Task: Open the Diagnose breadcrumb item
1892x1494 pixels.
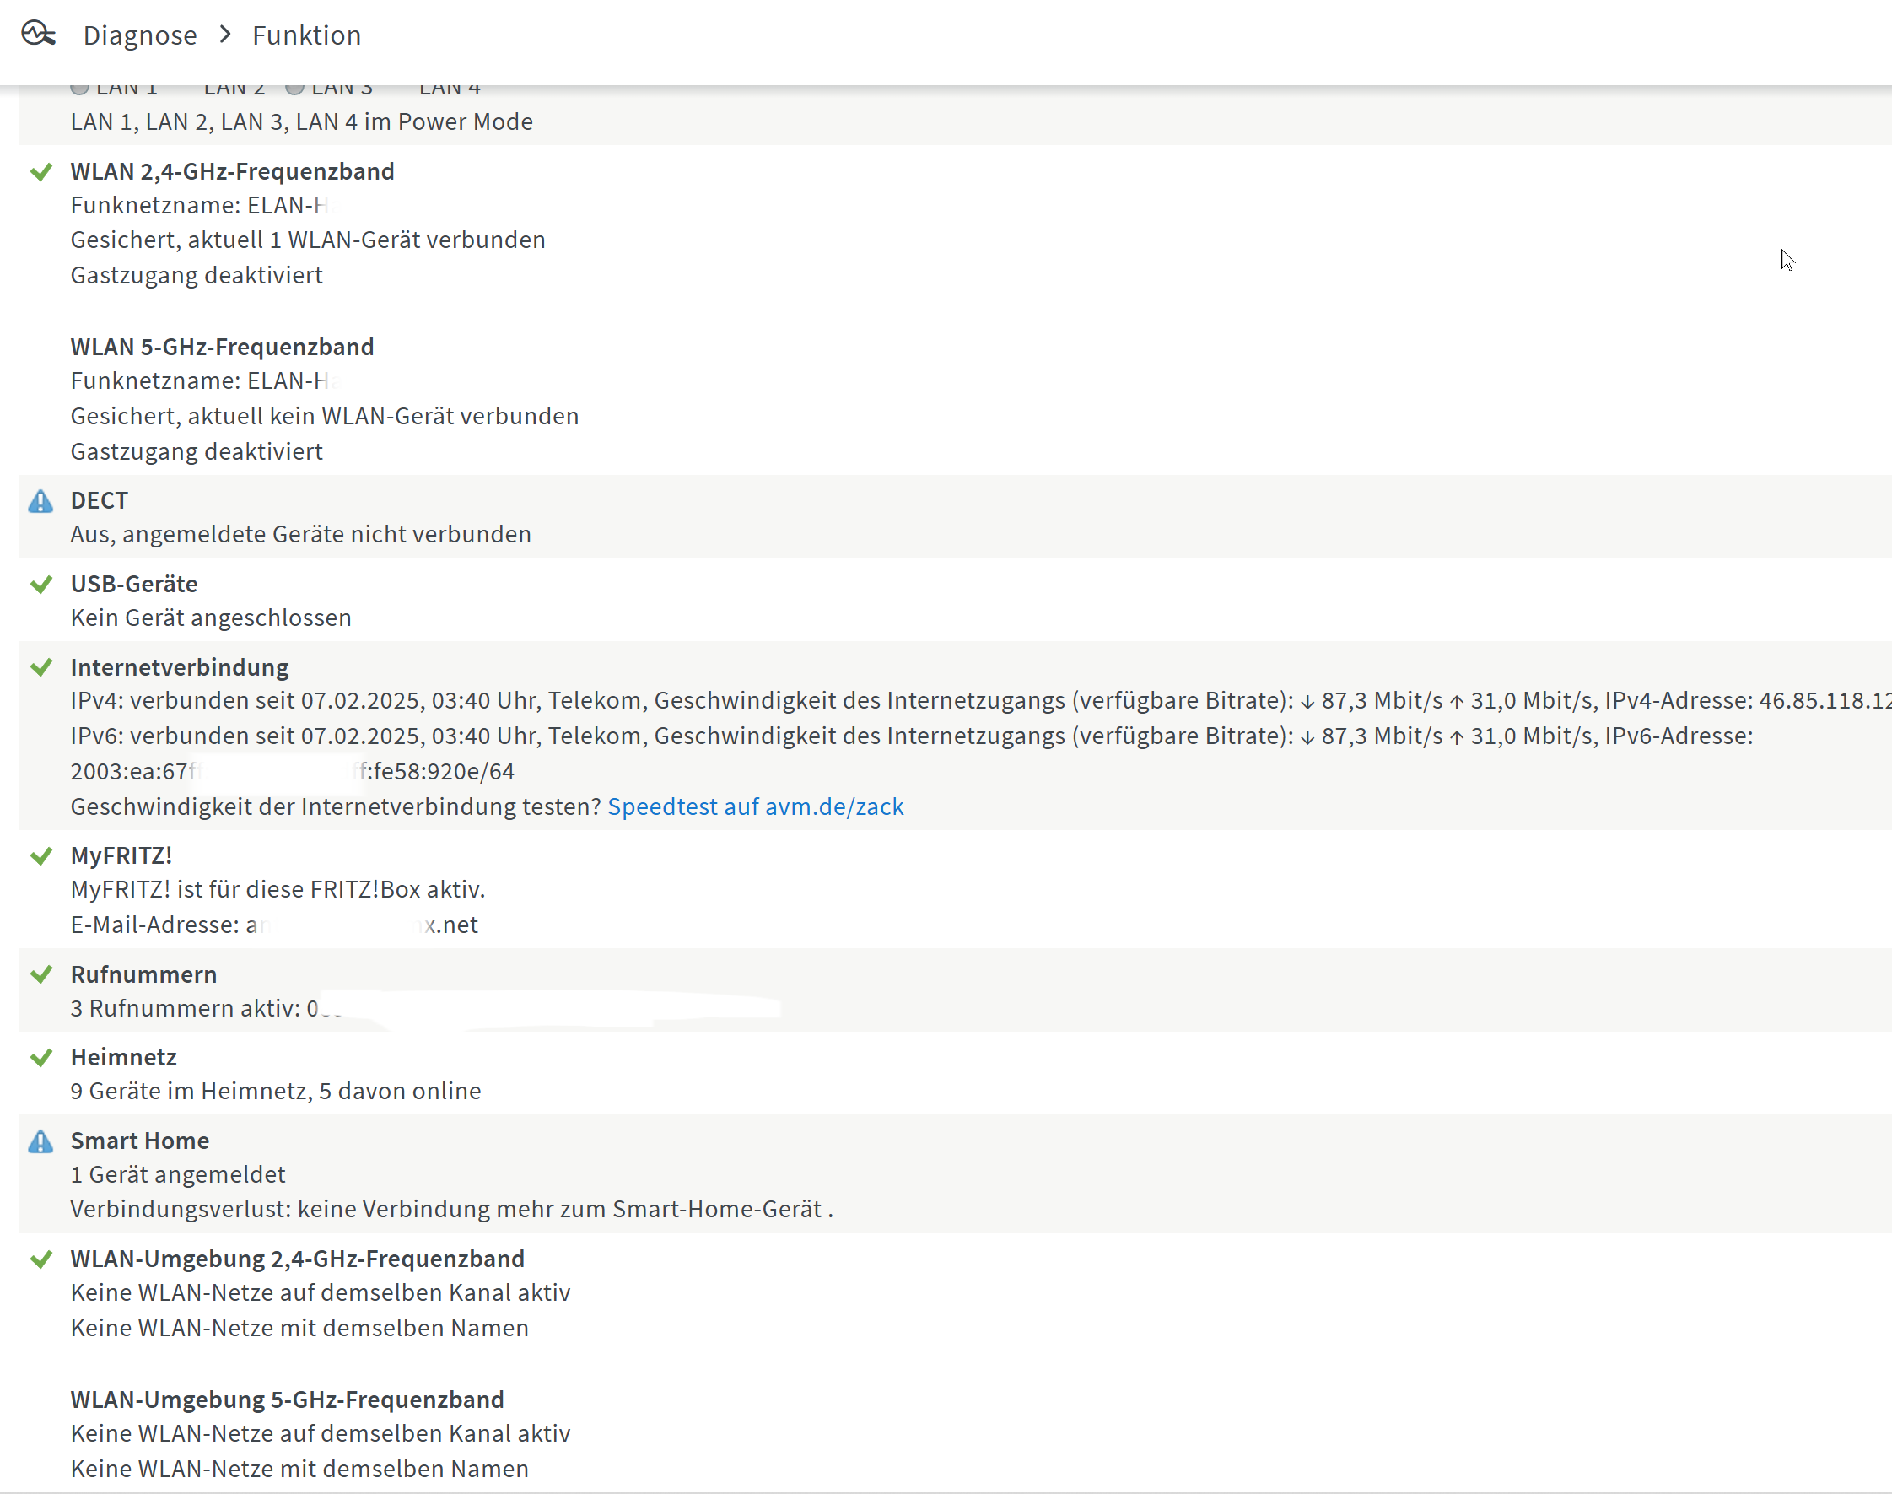Action: [x=140, y=35]
